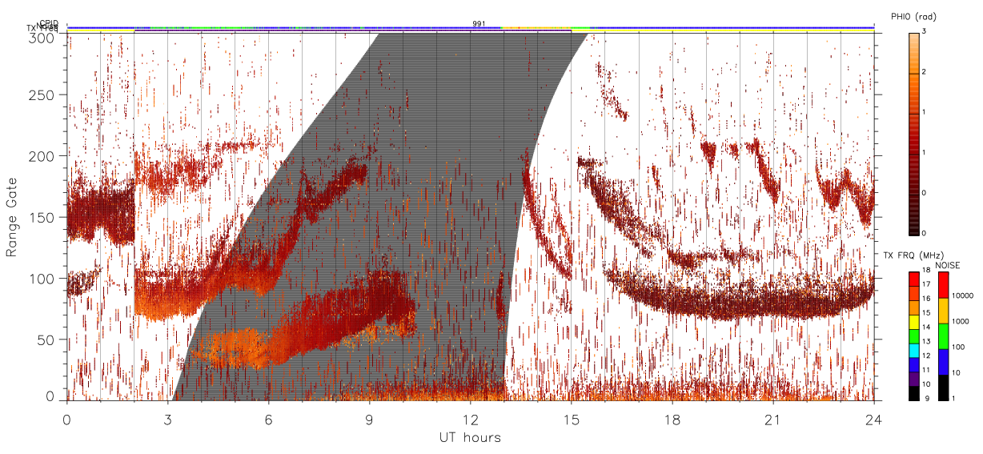
Task: Click the 17 label on TX FRQ legend
Action: 927,286
